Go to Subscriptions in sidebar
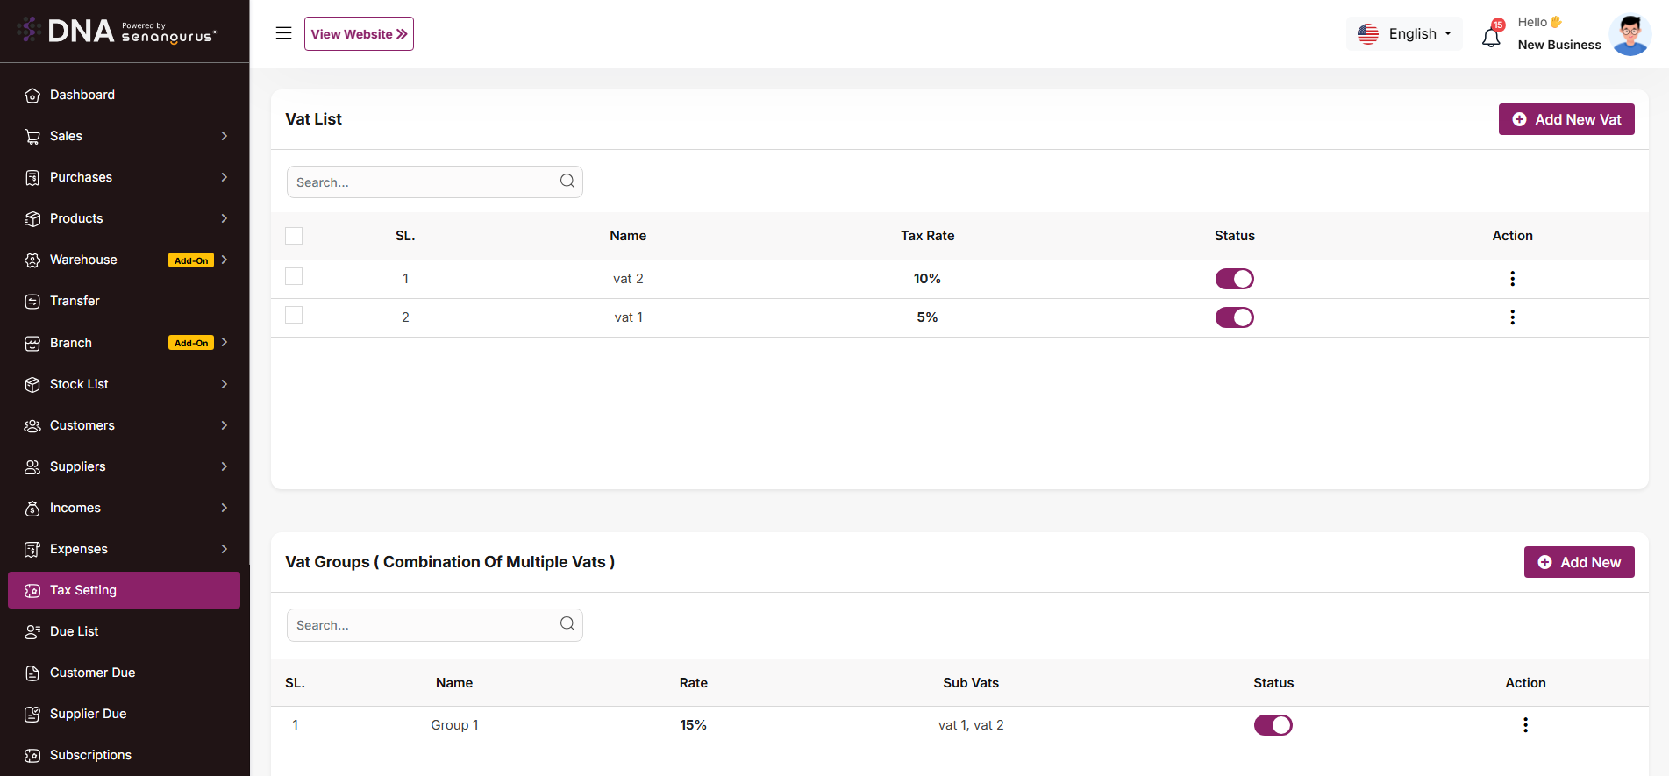The image size is (1669, 776). 90,755
